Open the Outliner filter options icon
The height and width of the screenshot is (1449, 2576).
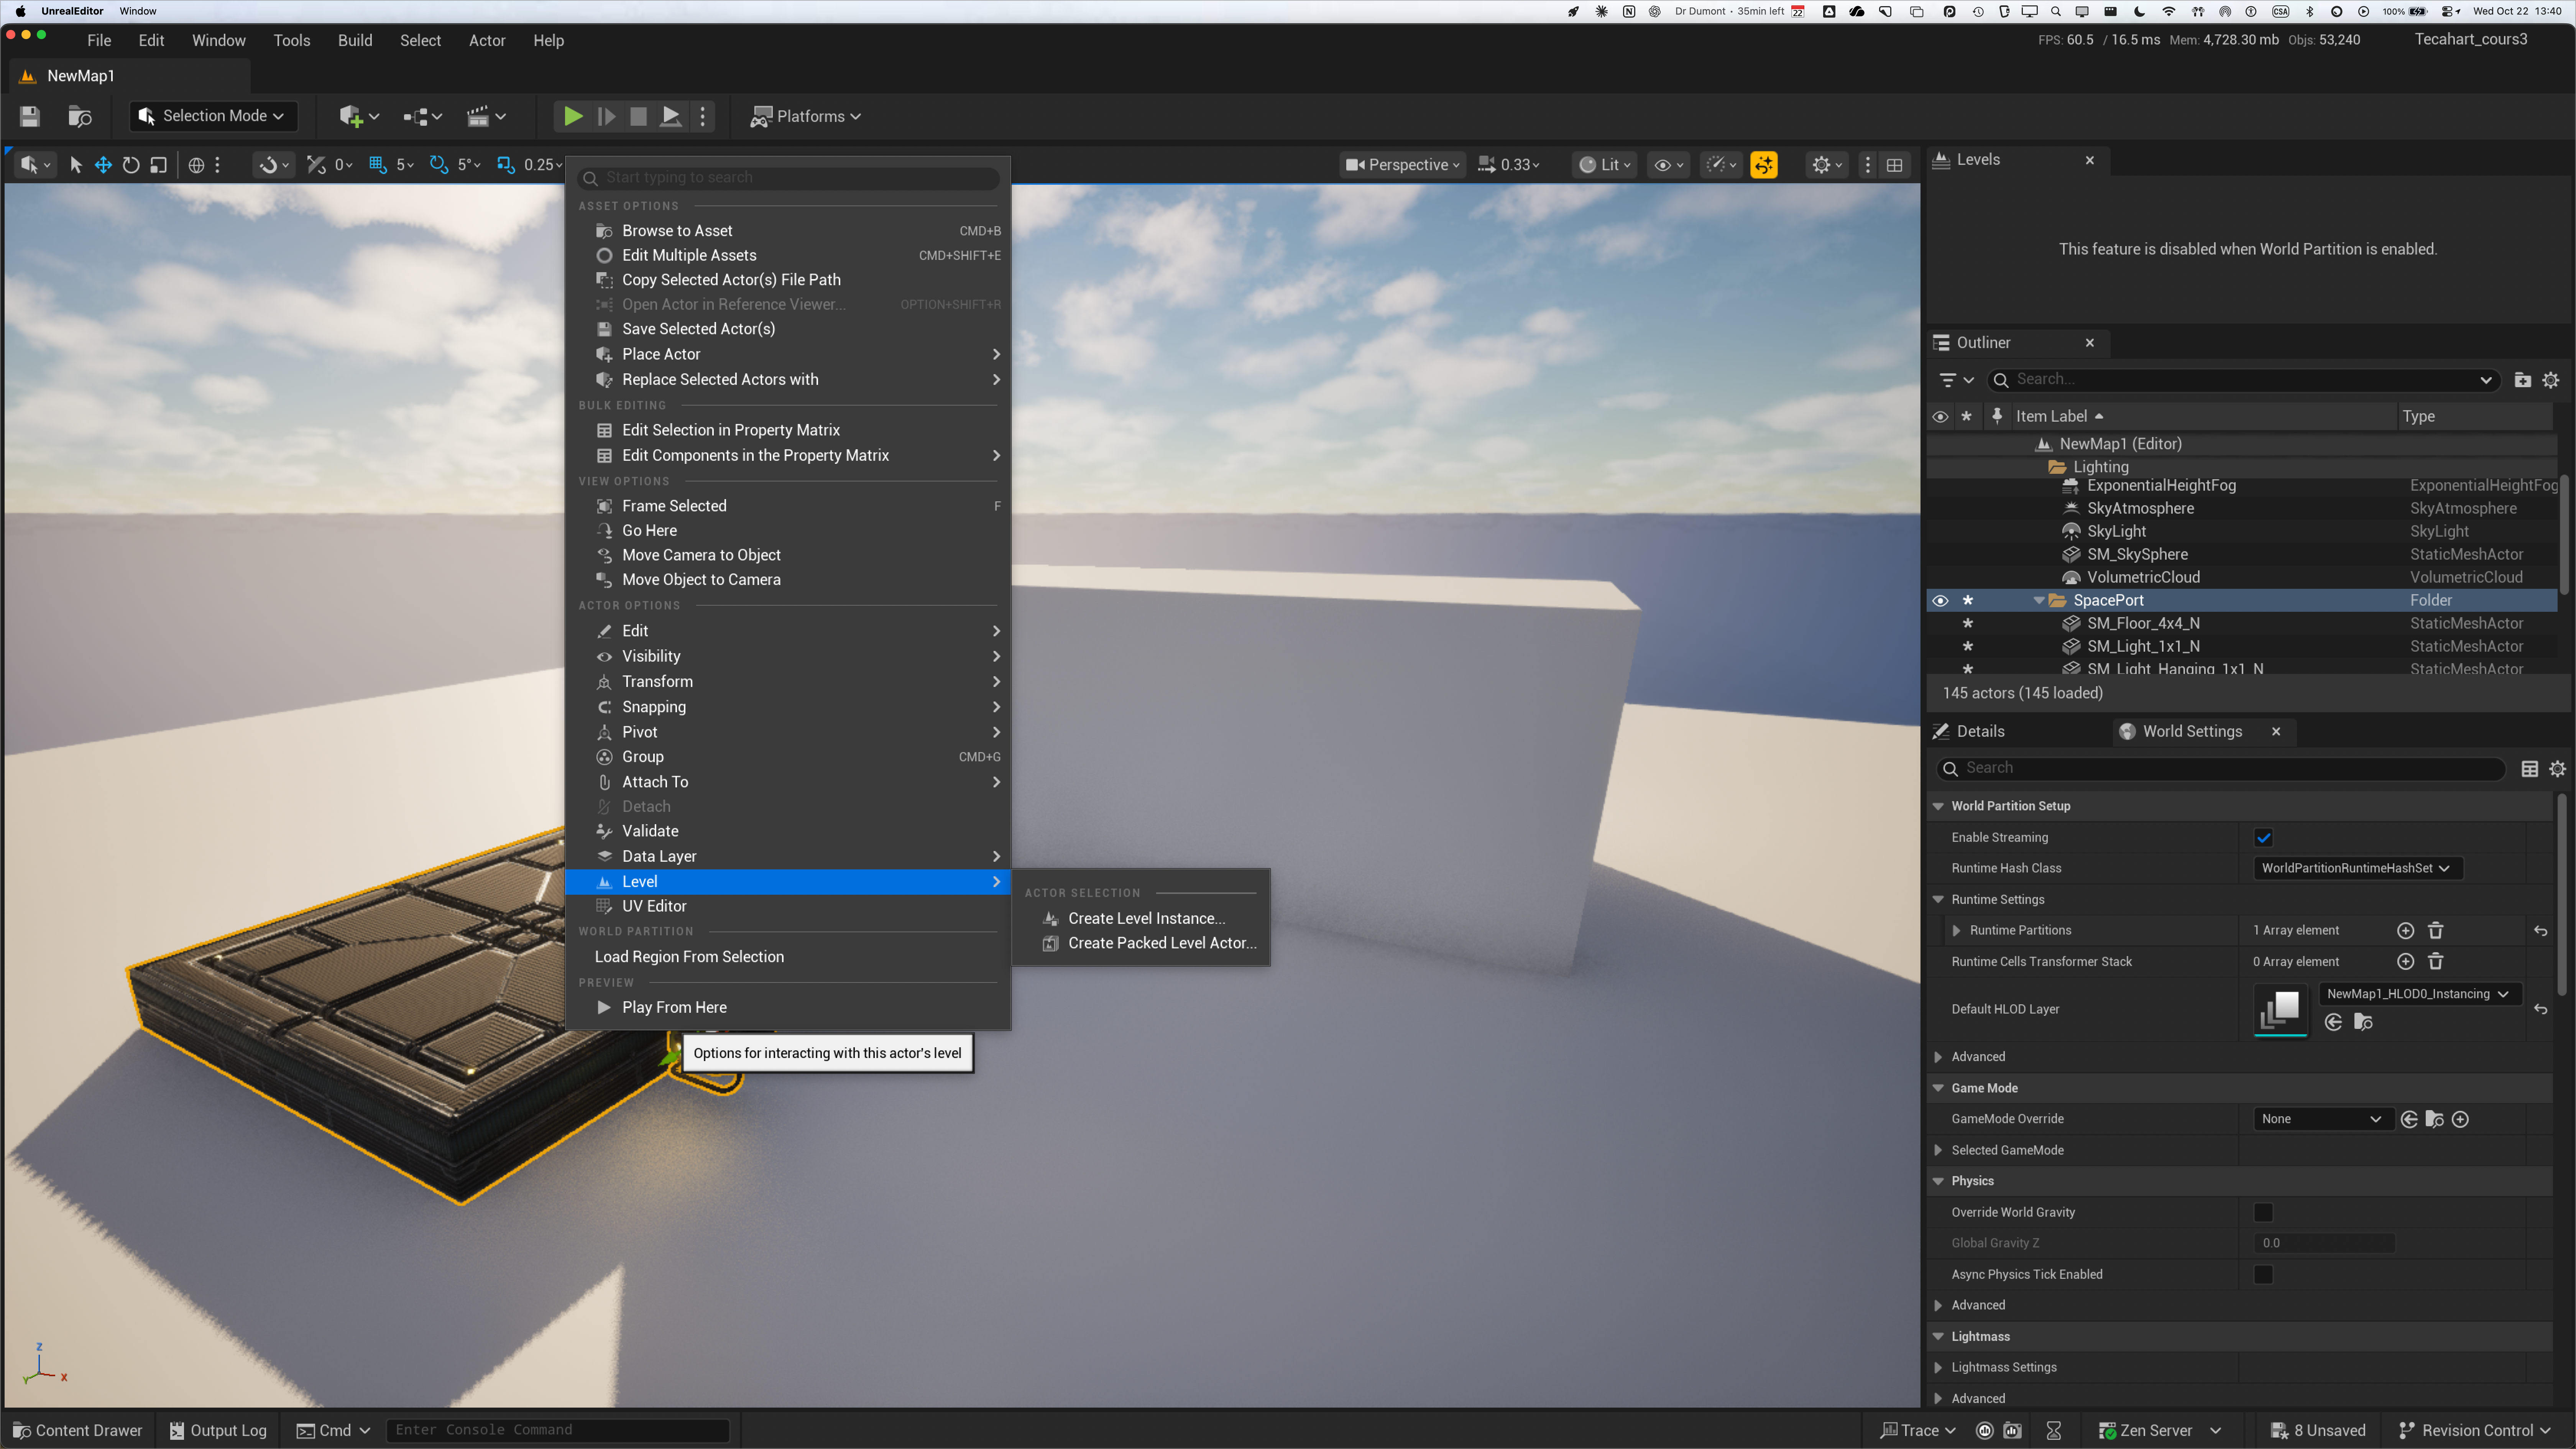click(1956, 380)
